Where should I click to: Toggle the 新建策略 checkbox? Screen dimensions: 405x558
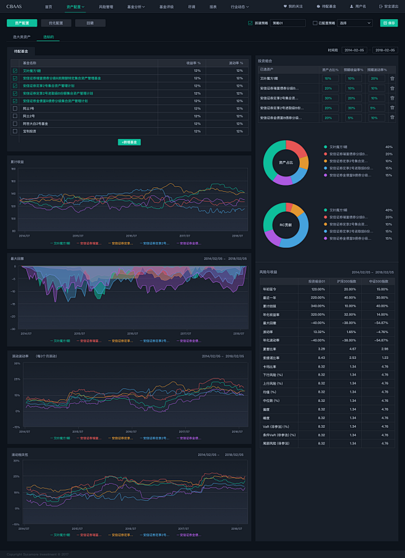[251, 23]
